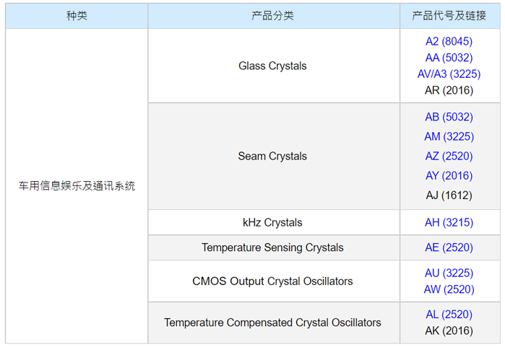Select the AR (2016) product code
Viewport: 505px width, 347px height.
click(x=449, y=90)
